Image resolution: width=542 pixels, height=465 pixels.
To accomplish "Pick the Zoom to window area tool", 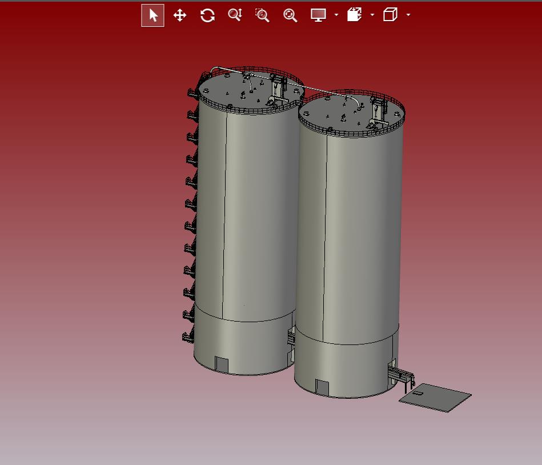I will [262, 15].
